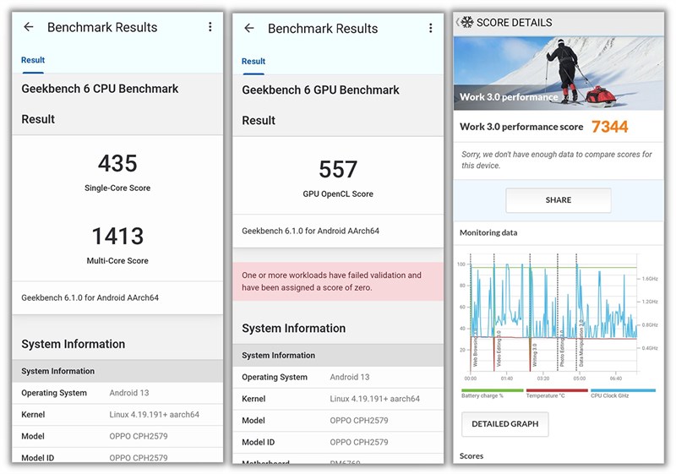Select Model ID row in CPU panel
Viewport: 676px width, 474px height.
(x=117, y=456)
